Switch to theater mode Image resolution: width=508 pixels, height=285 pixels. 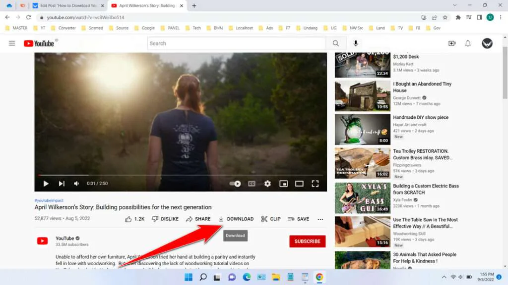pyautogui.click(x=299, y=183)
